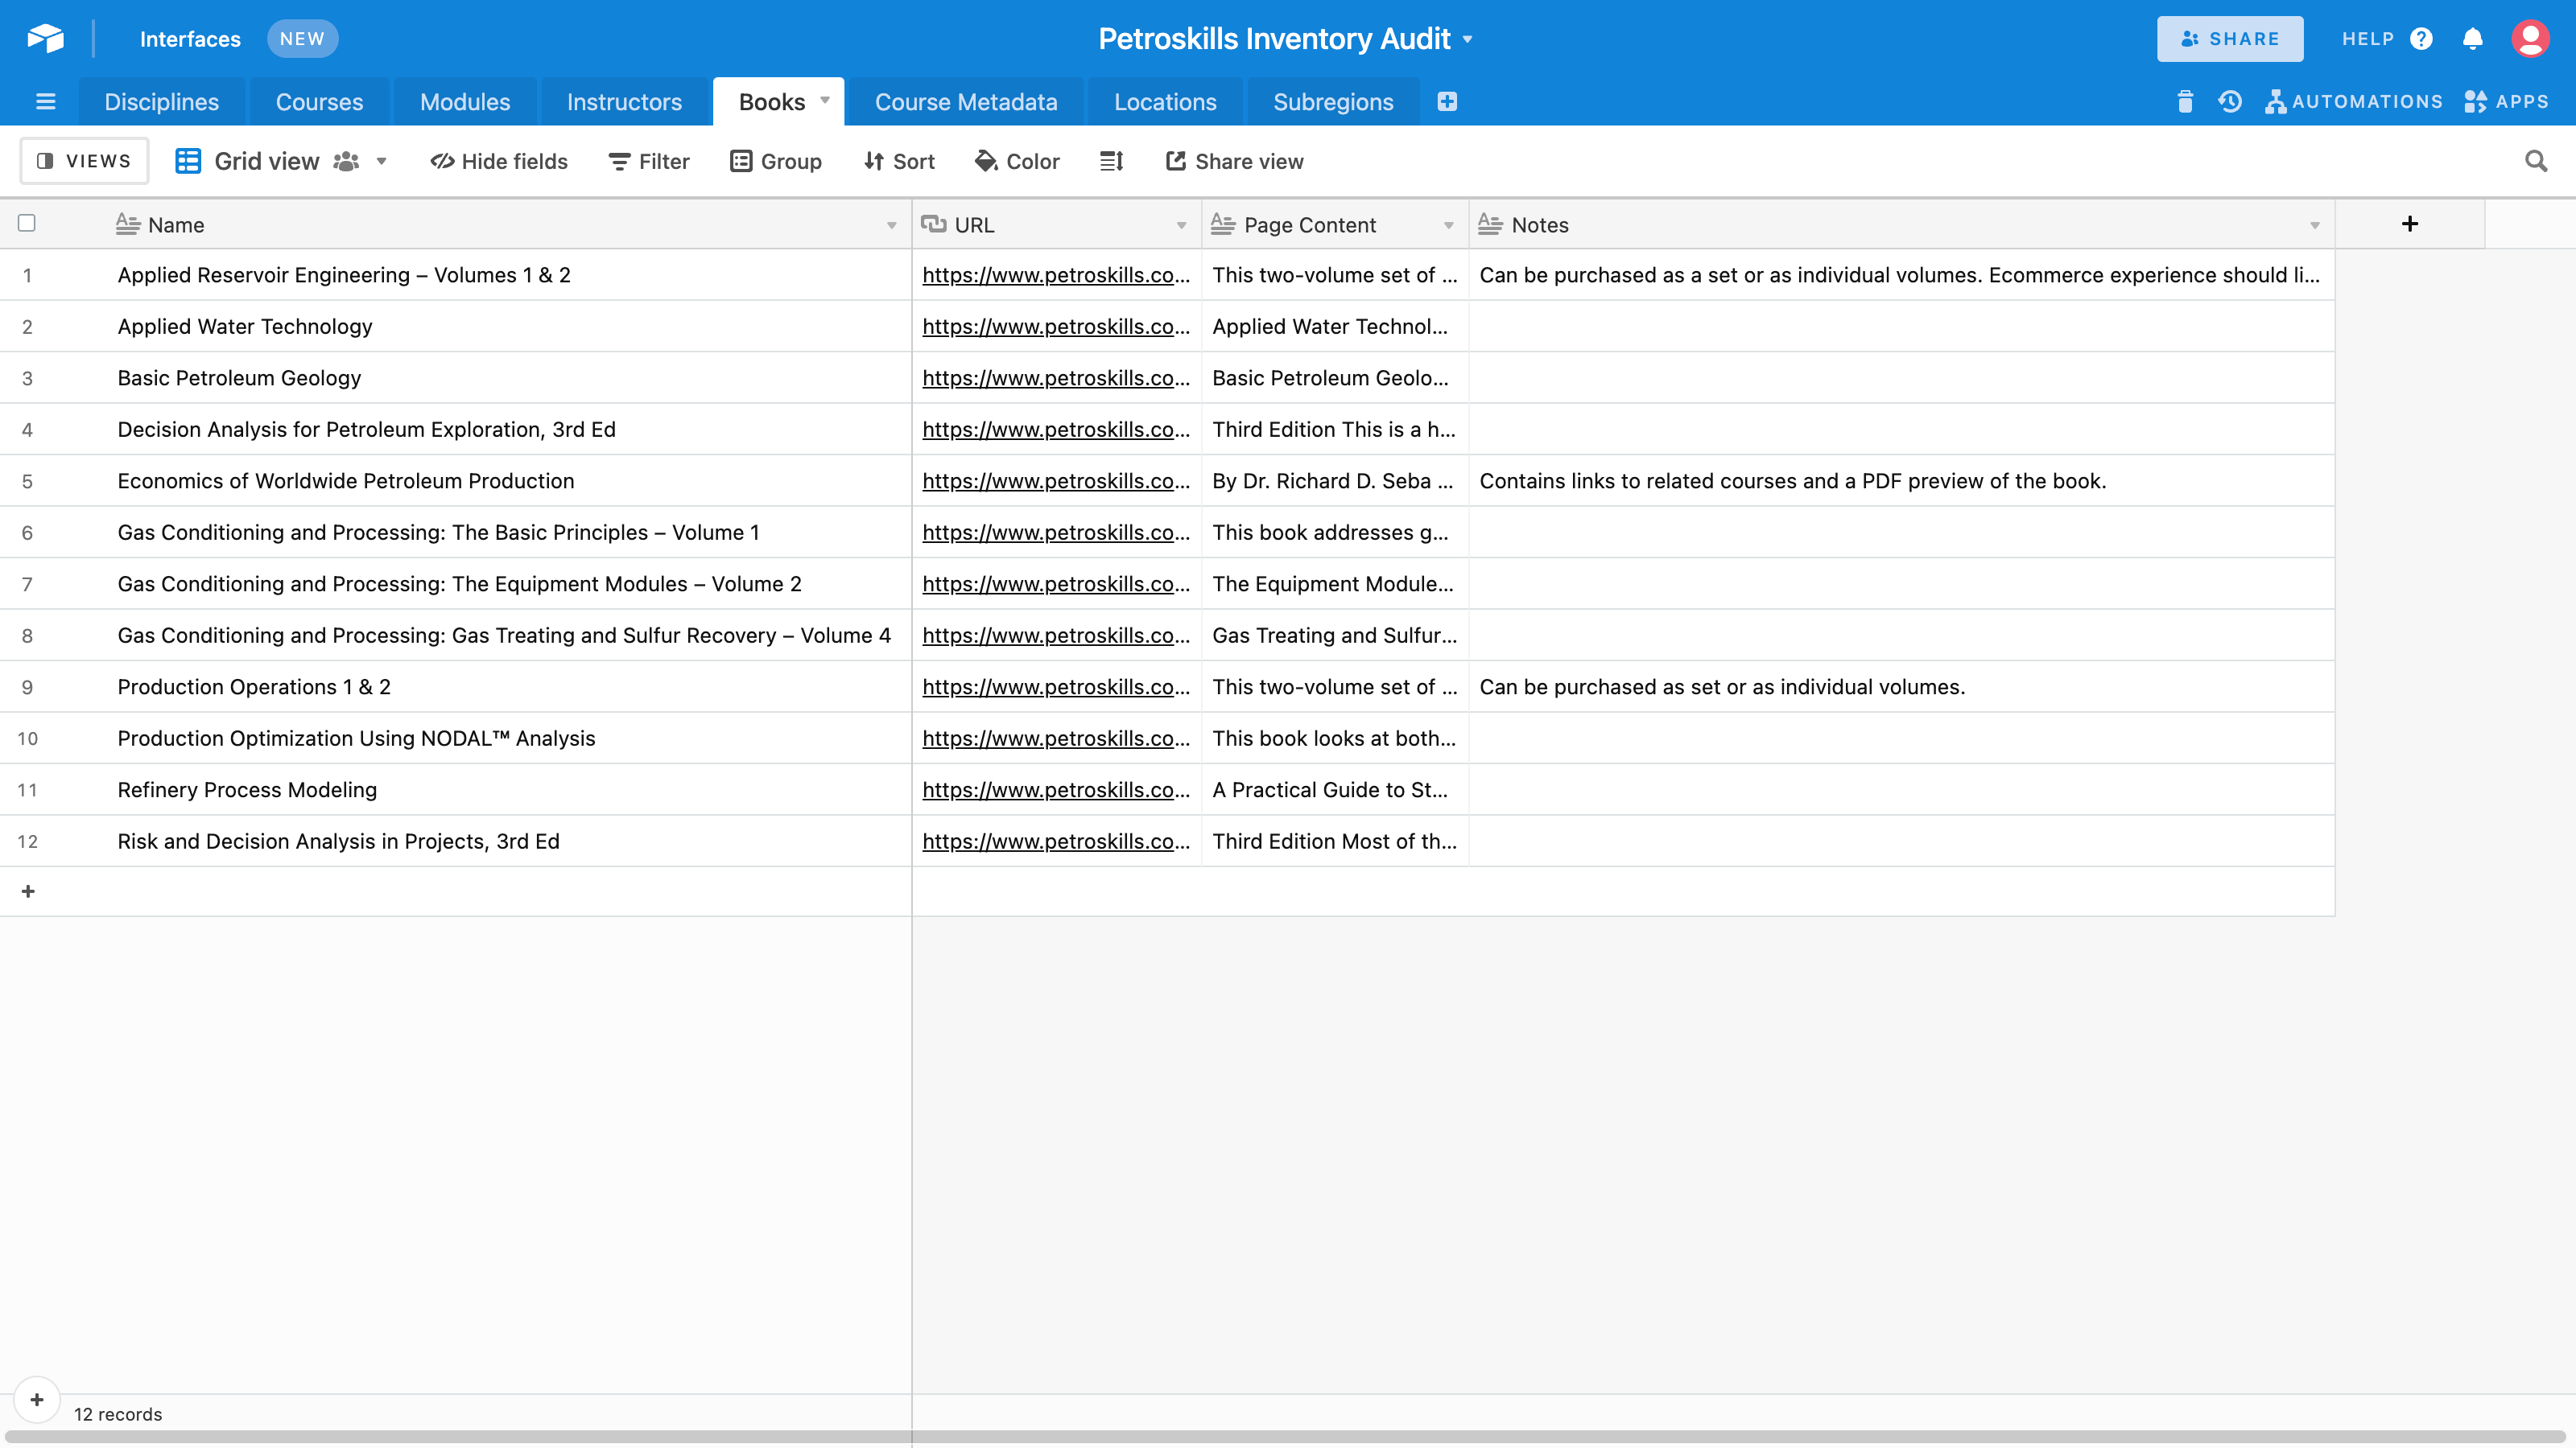This screenshot has width=2576, height=1448.
Task: Open the Notes column header dropdown
Action: pos(2314,225)
